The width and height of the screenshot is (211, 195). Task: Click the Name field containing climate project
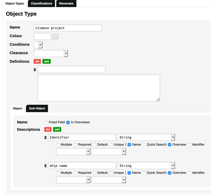(68, 28)
